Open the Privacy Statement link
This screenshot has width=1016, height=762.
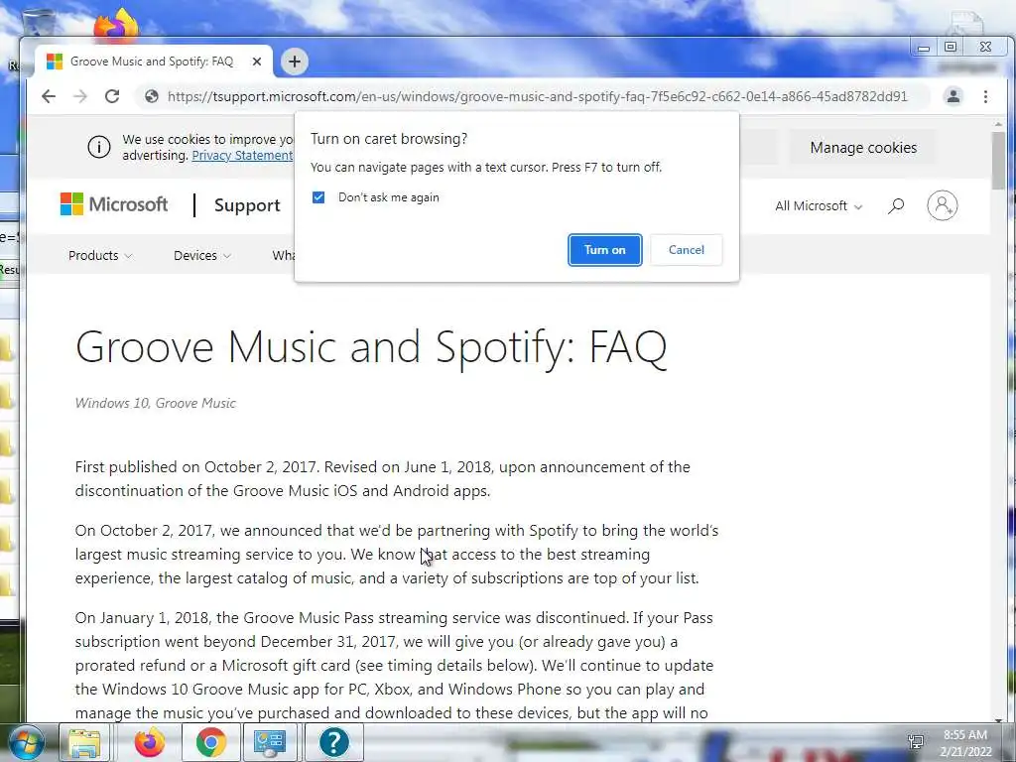(242, 156)
